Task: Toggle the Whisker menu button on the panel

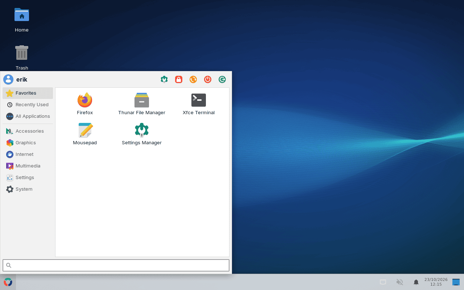Action: click(8, 282)
